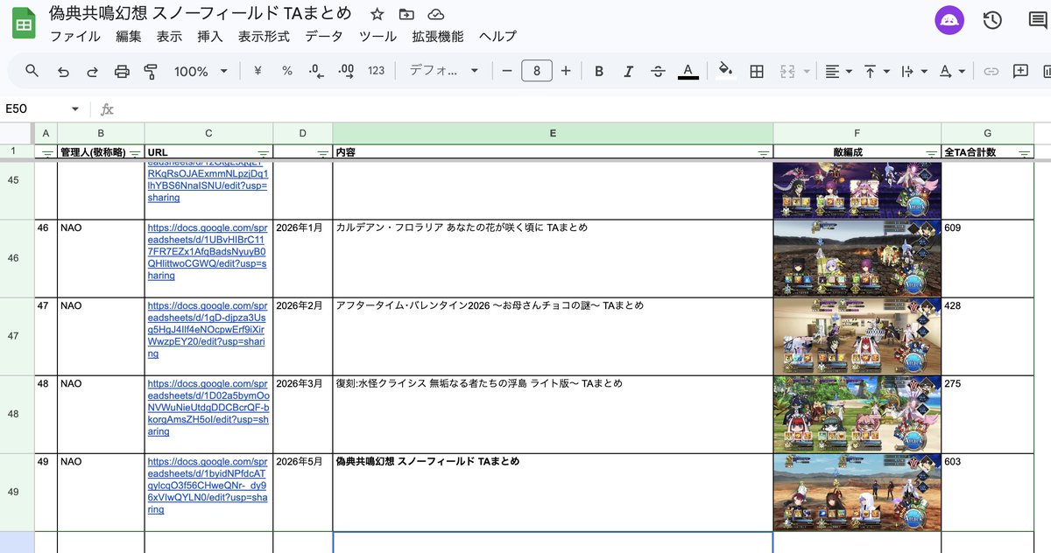Open the merge cells dropdown arrow
This screenshot has height=553, width=1051.
(807, 71)
